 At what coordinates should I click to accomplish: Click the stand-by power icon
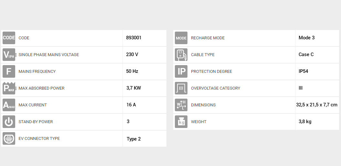pos(9,122)
